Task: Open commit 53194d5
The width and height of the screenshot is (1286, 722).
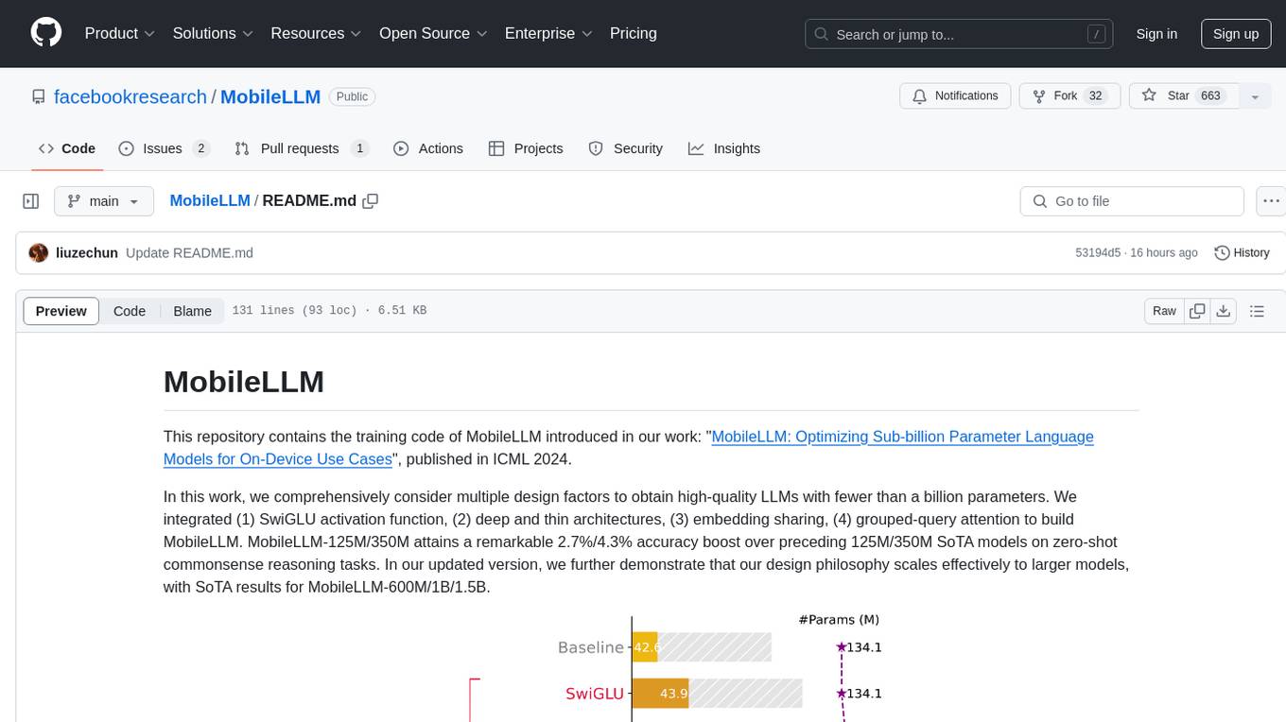Action: pyautogui.click(x=1098, y=253)
